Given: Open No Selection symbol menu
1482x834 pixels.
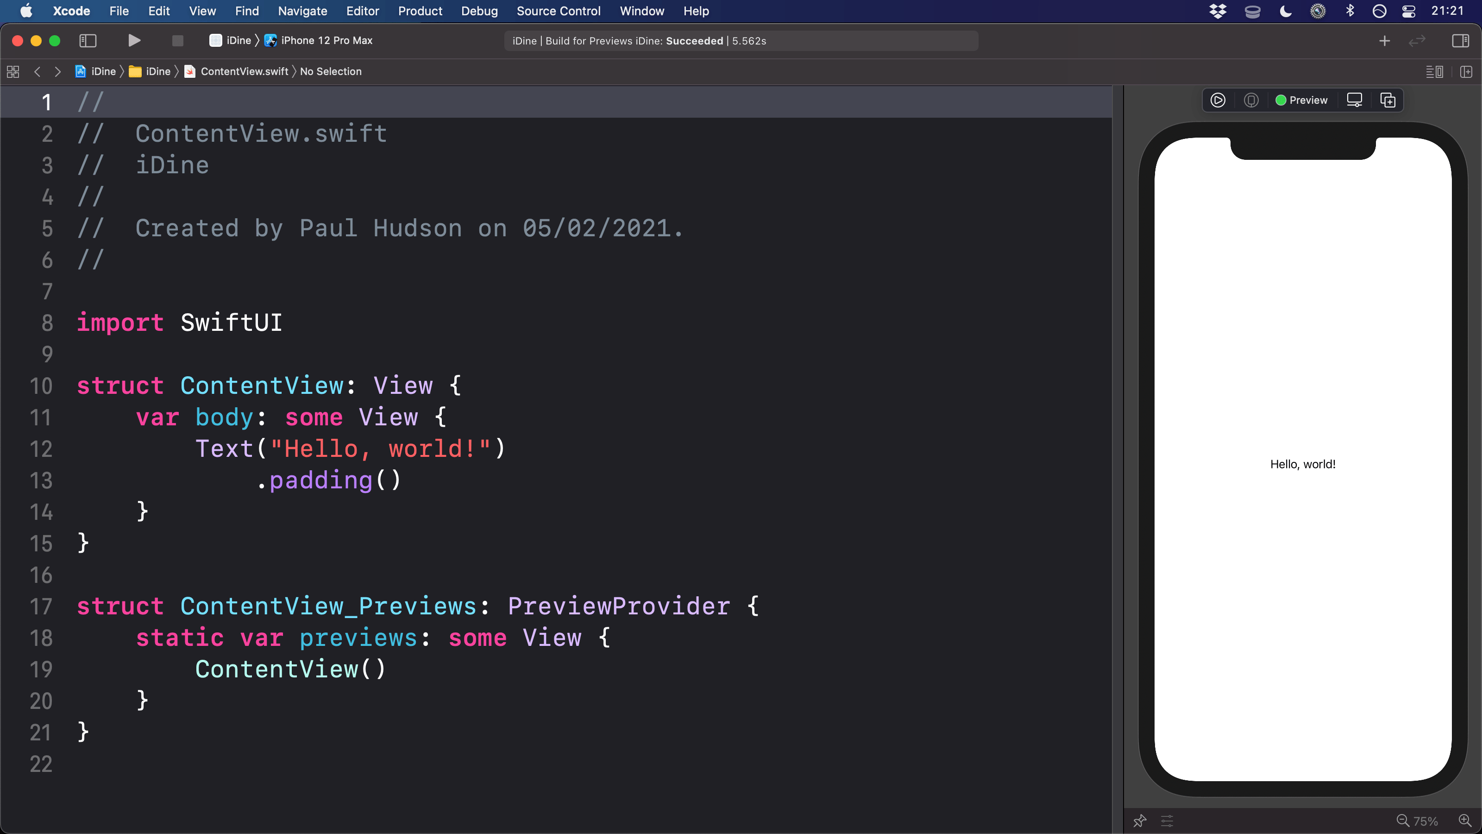Looking at the screenshot, I should [x=331, y=71].
